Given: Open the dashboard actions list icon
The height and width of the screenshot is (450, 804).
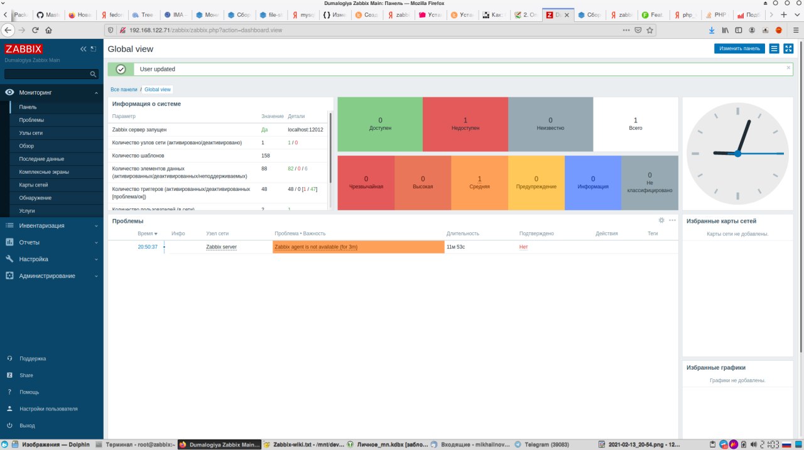Looking at the screenshot, I should coord(774,48).
